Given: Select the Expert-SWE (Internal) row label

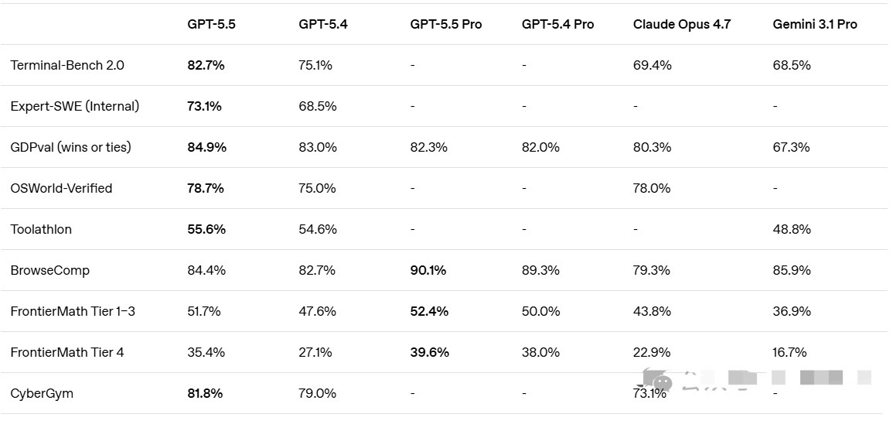Looking at the screenshot, I should click(x=74, y=107).
